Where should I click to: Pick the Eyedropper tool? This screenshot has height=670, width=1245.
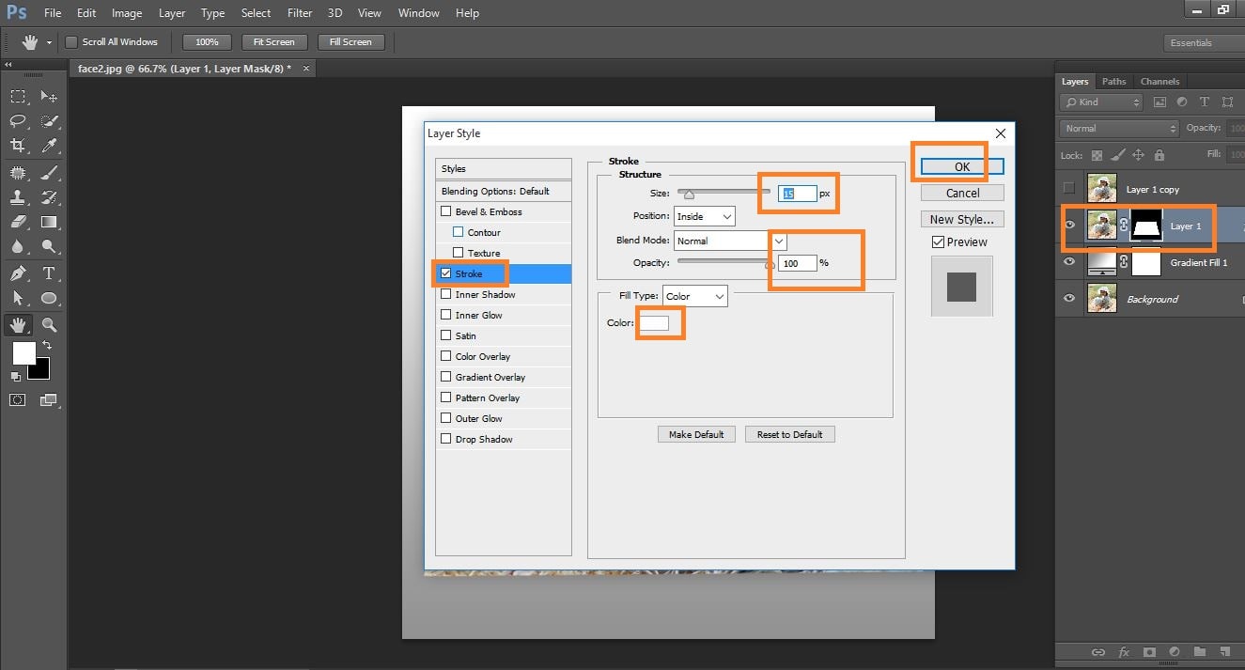(49, 145)
